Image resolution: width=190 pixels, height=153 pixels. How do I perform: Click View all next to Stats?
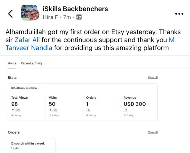click(x=153, y=77)
